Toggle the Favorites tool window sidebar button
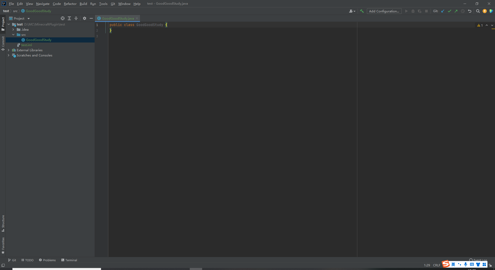495x270 pixels. 3,246
